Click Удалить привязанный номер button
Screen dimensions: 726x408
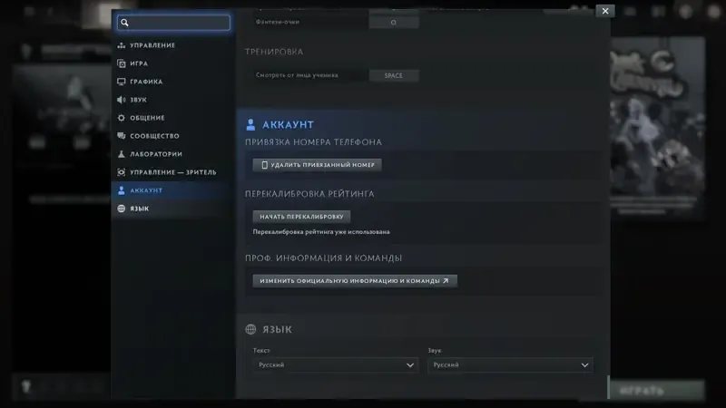317,165
